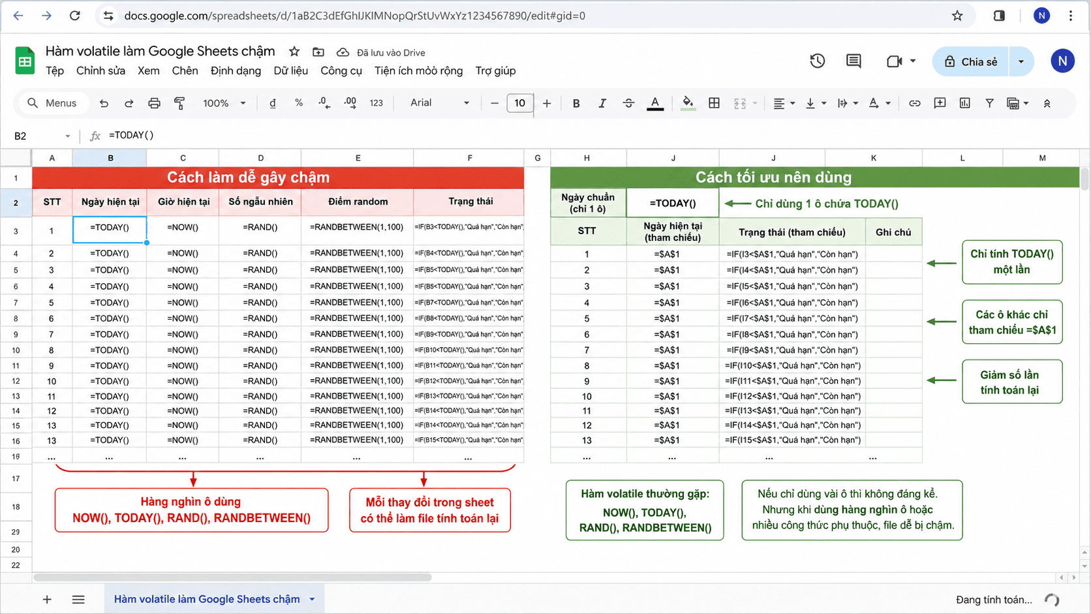The height and width of the screenshot is (614, 1091).
Task: Apply strikethrough formatting
Action: pos(628,103)
